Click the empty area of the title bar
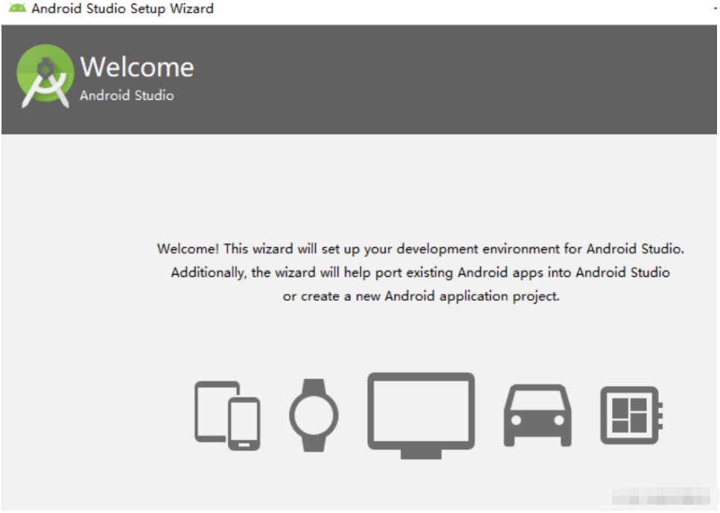 coord(447,9)
